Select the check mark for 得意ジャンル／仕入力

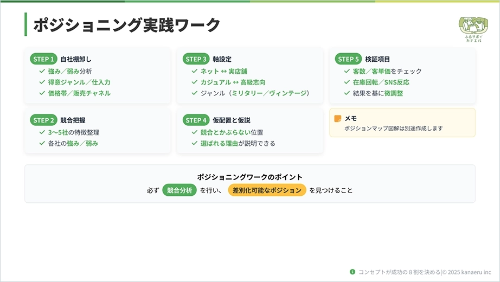42,82
